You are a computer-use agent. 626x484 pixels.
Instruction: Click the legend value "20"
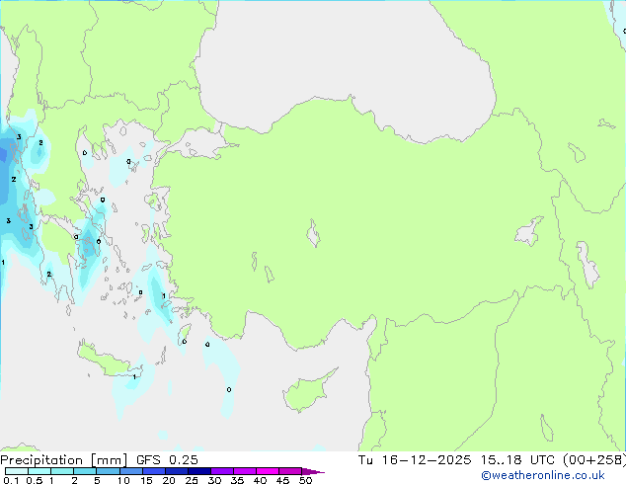(x=169, y=480)
